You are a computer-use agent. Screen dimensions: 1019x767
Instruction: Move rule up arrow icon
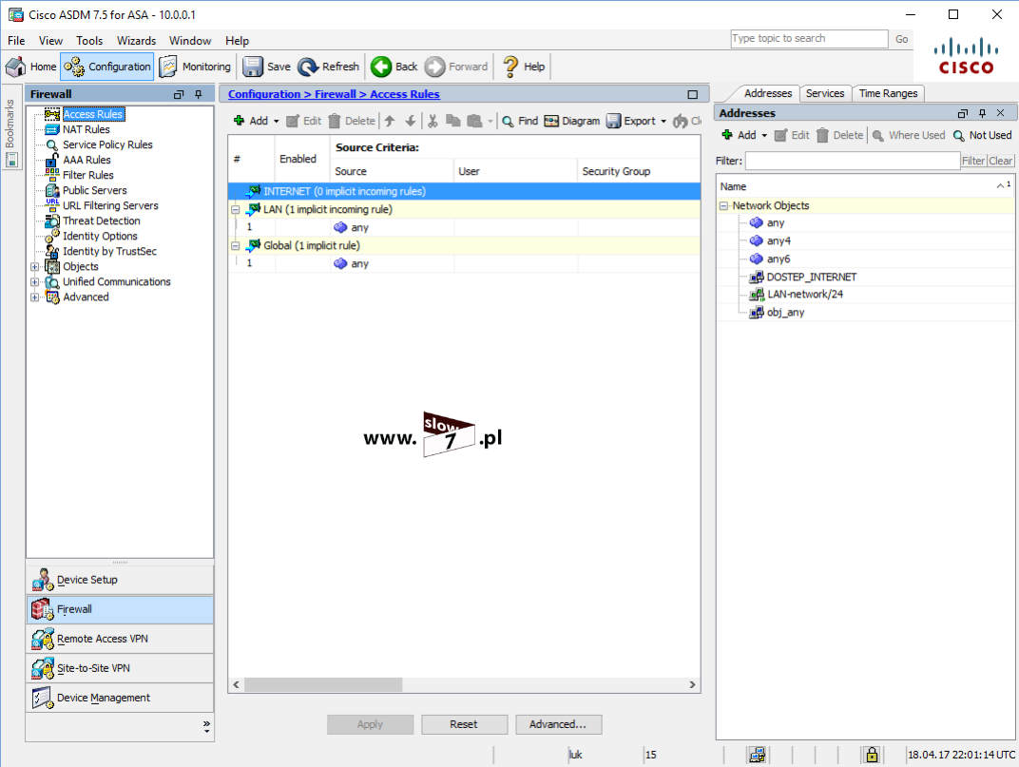(x=390, y=121)
